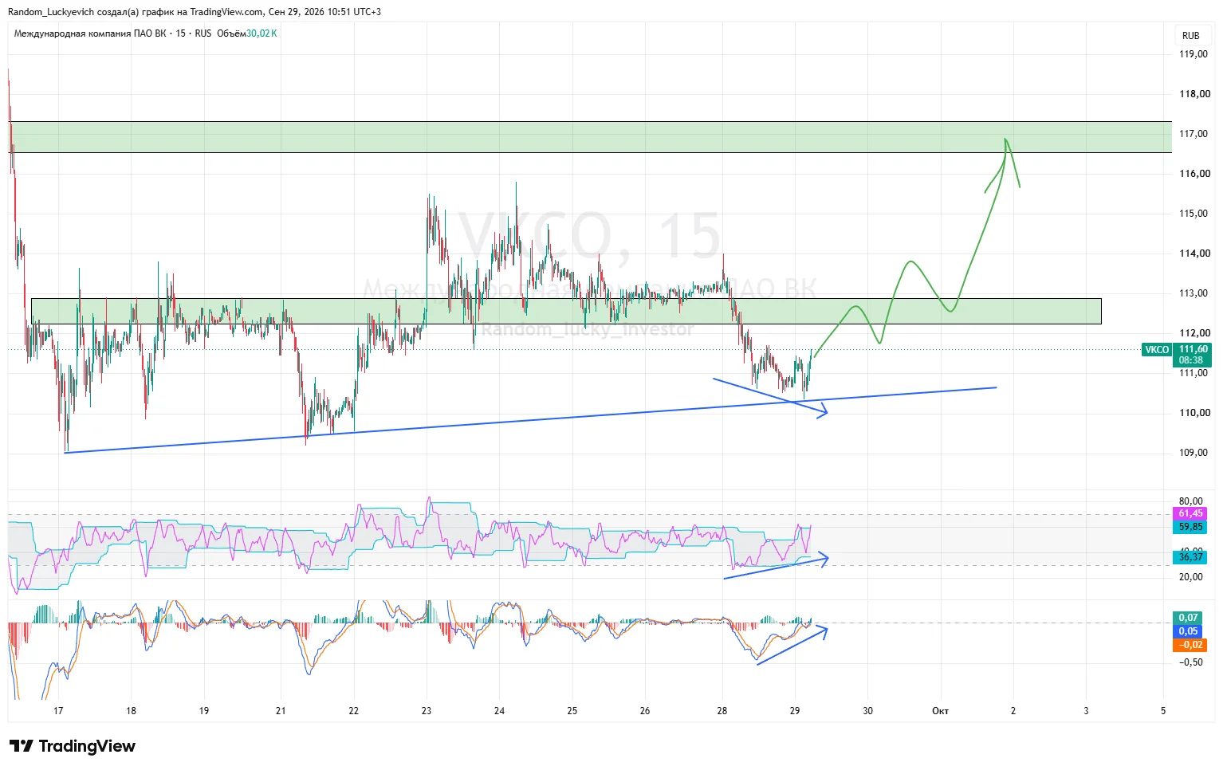Click date 26 on the time axis

pos(645,711)
